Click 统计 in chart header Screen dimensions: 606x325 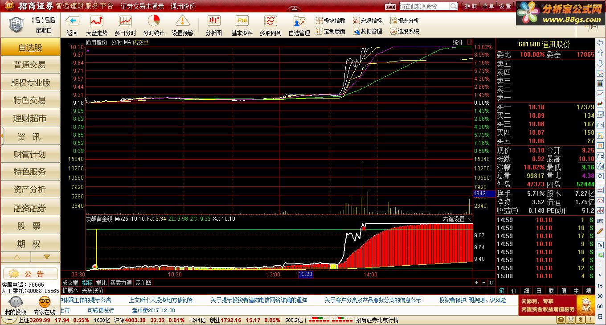point(458,43)
